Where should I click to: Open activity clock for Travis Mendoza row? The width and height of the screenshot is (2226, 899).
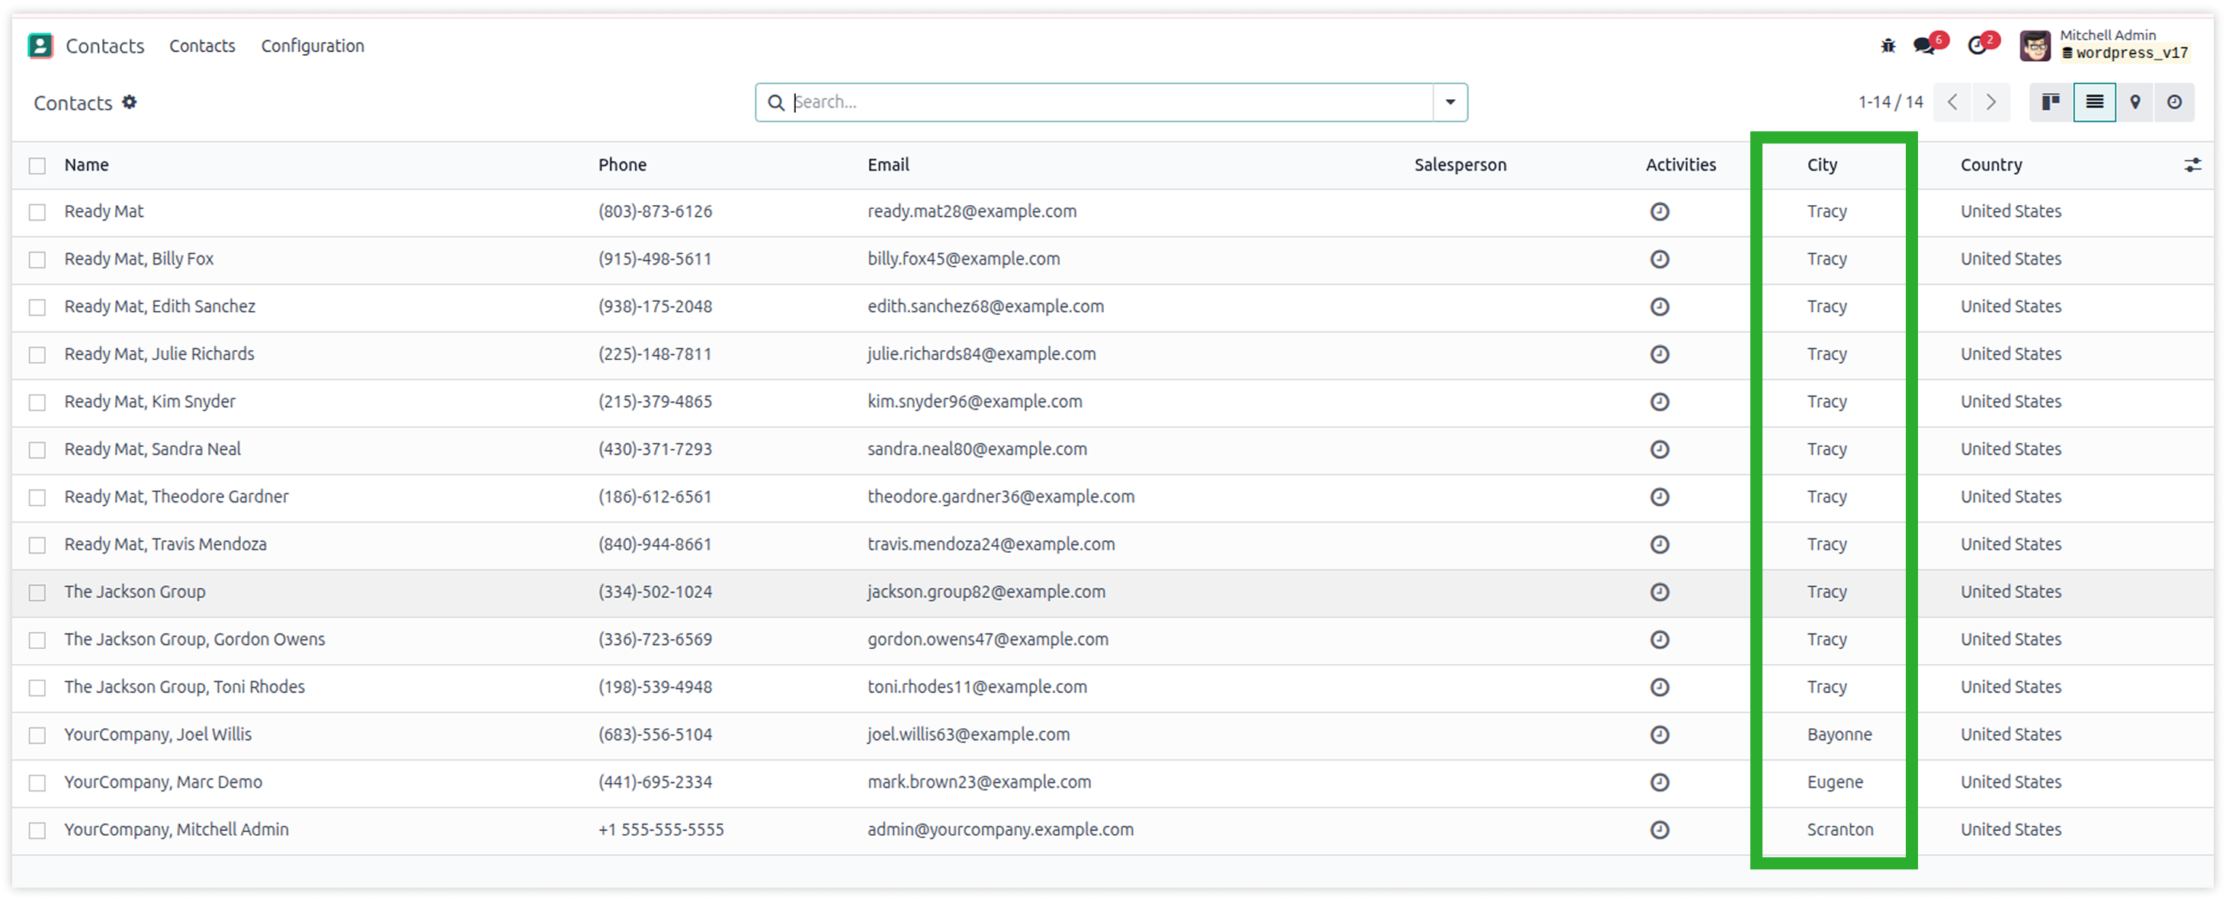[x=1659, y=544]
